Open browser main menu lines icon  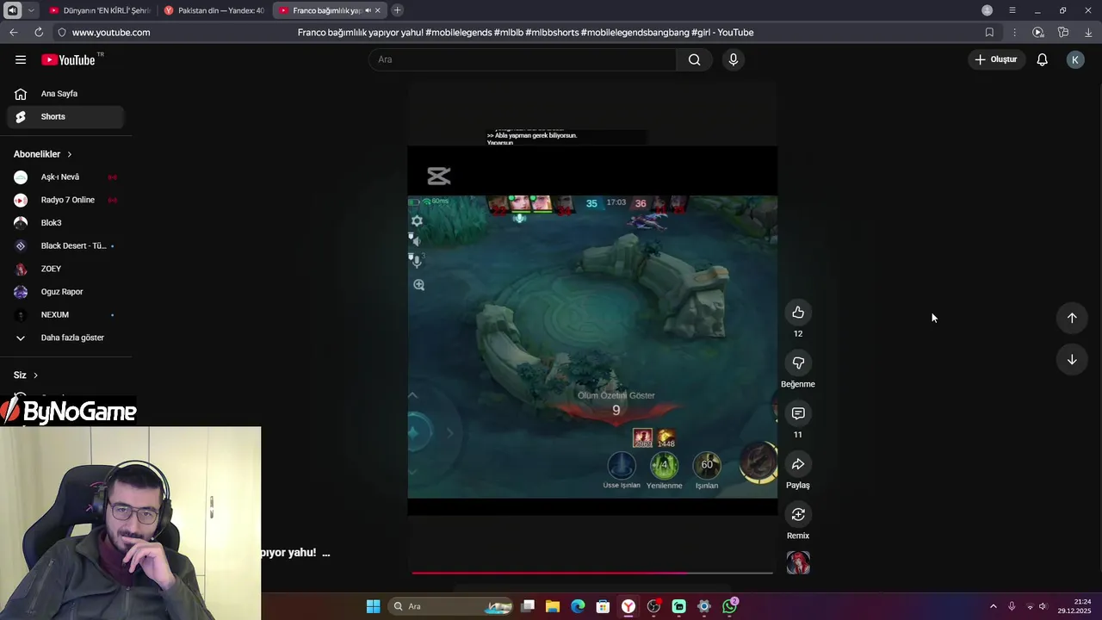(x=1012, y=10)
